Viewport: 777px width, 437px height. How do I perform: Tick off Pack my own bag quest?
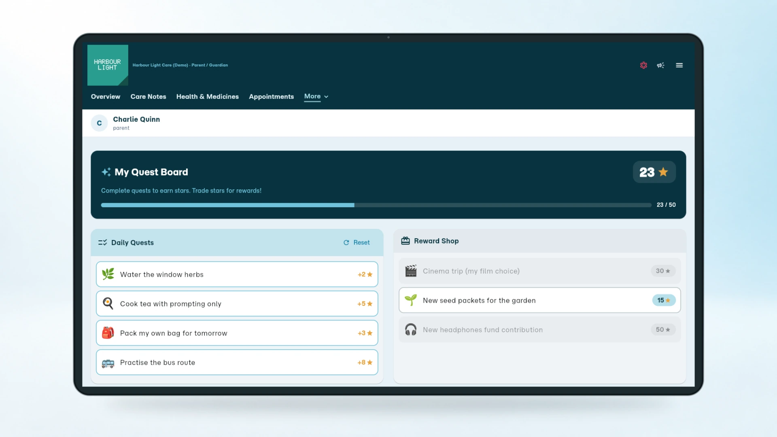point(237,333)
